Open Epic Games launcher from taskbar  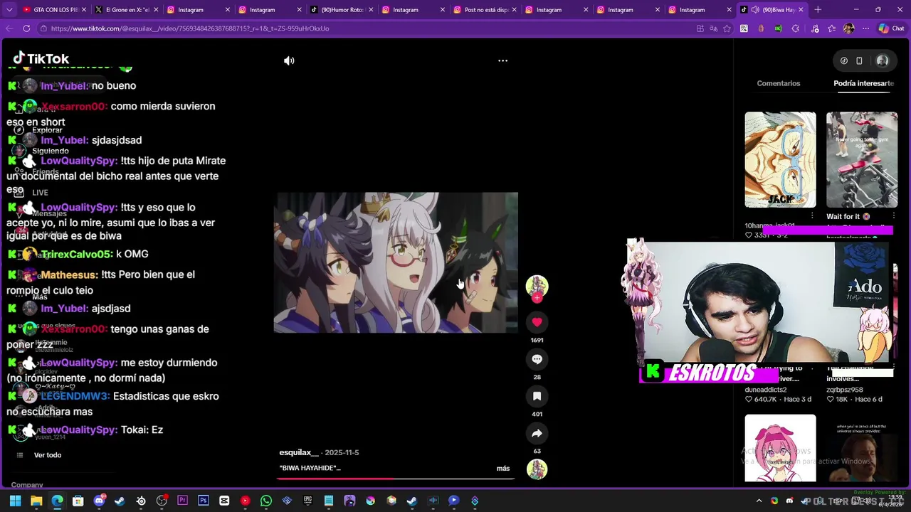(x=307, y=501)
